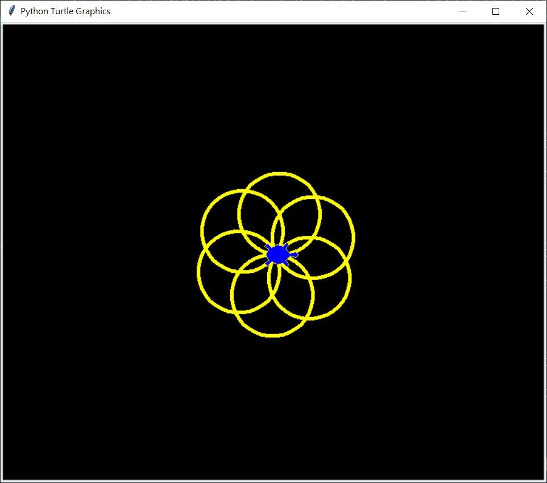Click the empty title bar area left of minimize
Viewport: 547px width, 483px height.
(284, 11)
